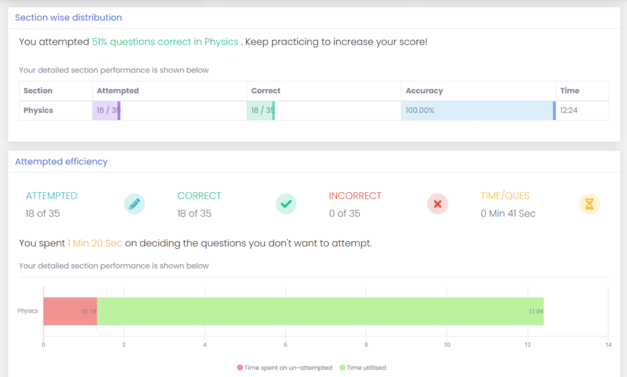Select the green checkmark Correct icon
This screenshot has height=377, width=627.
286,204
